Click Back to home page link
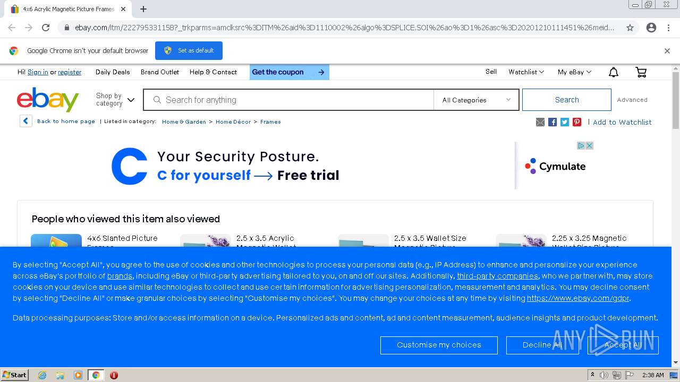Screen dimensions: 680x382 66,121
